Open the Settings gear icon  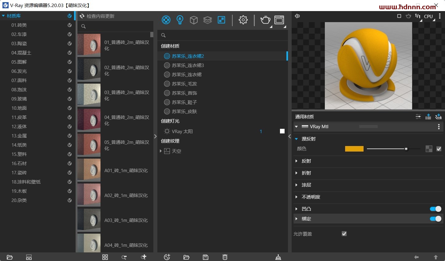(x=243, y=20)
